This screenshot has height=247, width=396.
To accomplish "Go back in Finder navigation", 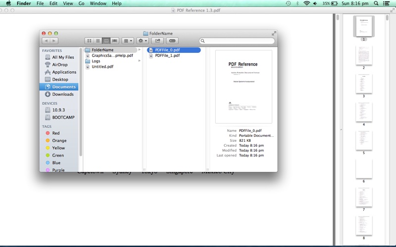I will [x=46, y=41].
